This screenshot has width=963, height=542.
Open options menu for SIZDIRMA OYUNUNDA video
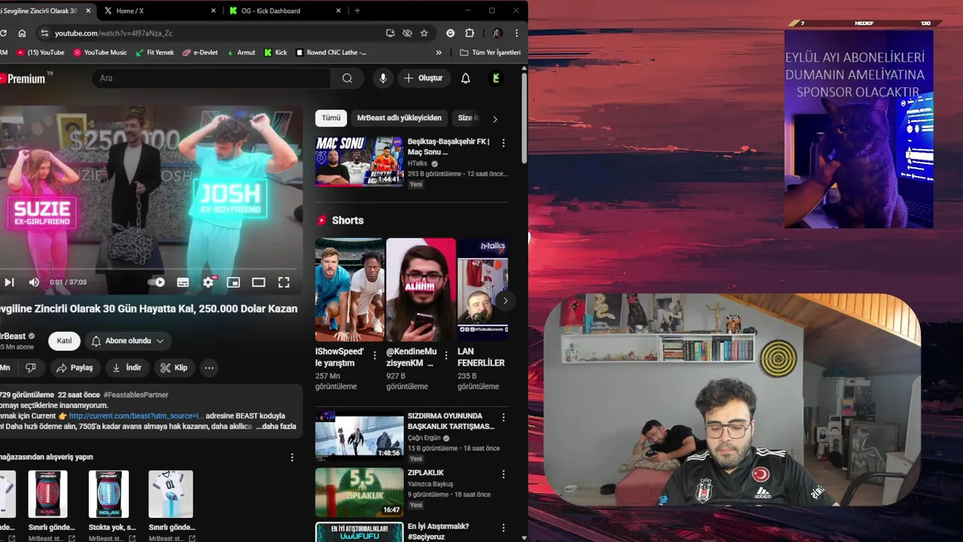point(503,417)
